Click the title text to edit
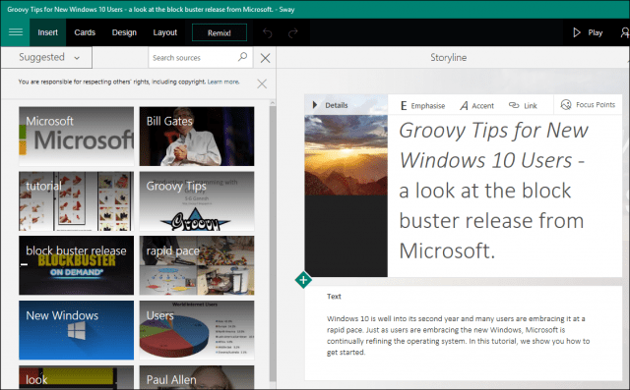This screenshot has width=630, height=390. point(494,191)
